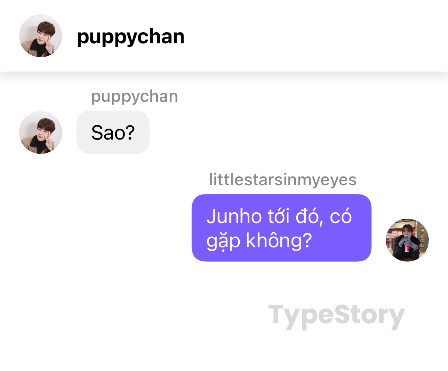Screen dimensions: 448x371
Task: Tap the word "Junho" in the purple message
Action: coord(234,216)
